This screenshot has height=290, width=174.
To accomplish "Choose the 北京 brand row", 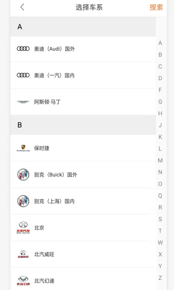I will (x=83, y=228).
